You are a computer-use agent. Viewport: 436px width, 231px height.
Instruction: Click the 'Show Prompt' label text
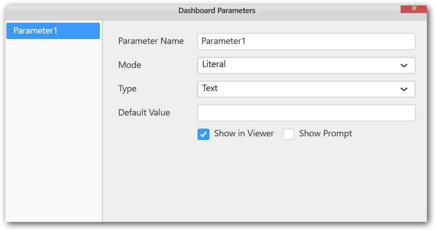coord(325,134)
